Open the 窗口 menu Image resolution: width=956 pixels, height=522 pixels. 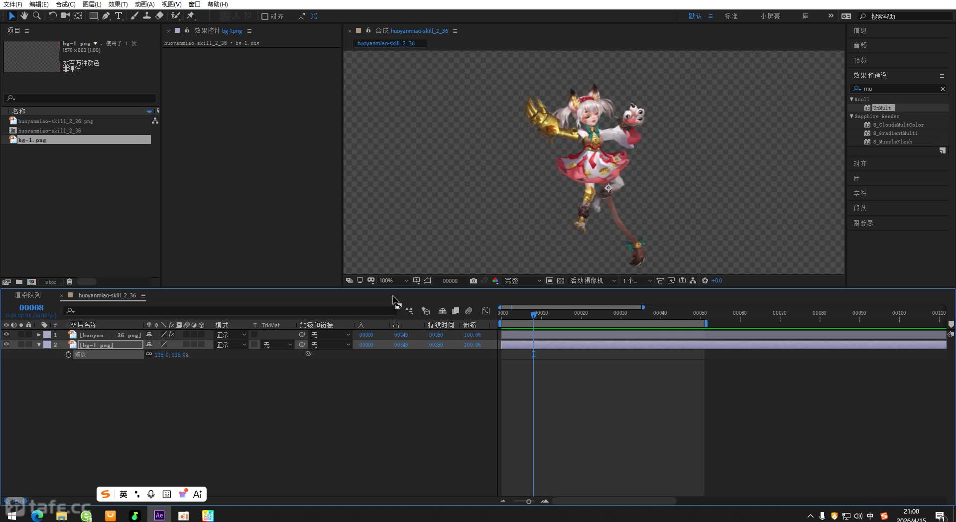point(194,4)
